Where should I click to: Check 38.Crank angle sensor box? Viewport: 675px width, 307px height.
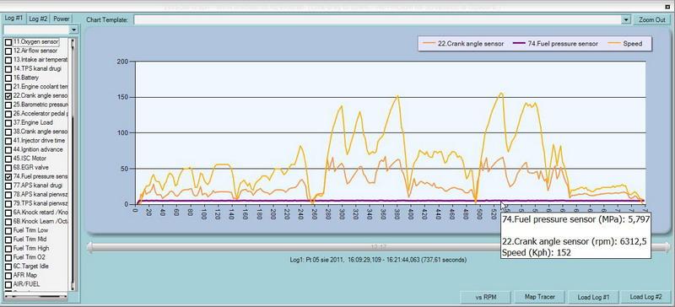(x=8, y=132)
